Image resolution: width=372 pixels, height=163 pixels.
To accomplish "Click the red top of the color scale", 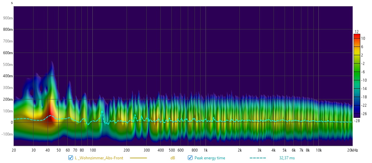I will tap(357, 36).
